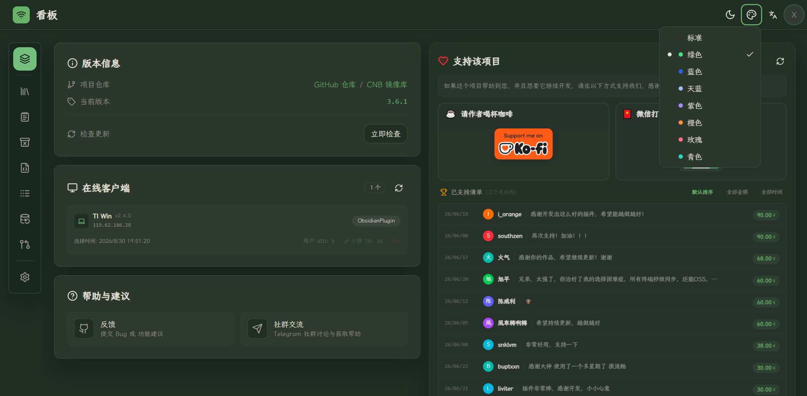The height and width of the screenshot is (396, 807).
Task: Choose the 青色 theme option
Action: click(710, 157)
